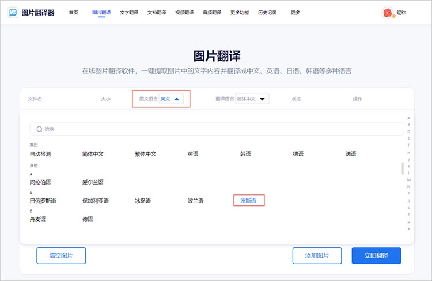Choose 法语 in the language list
Image resolution: width=432 pixels, height=281 pixels.
click(351, 154)
